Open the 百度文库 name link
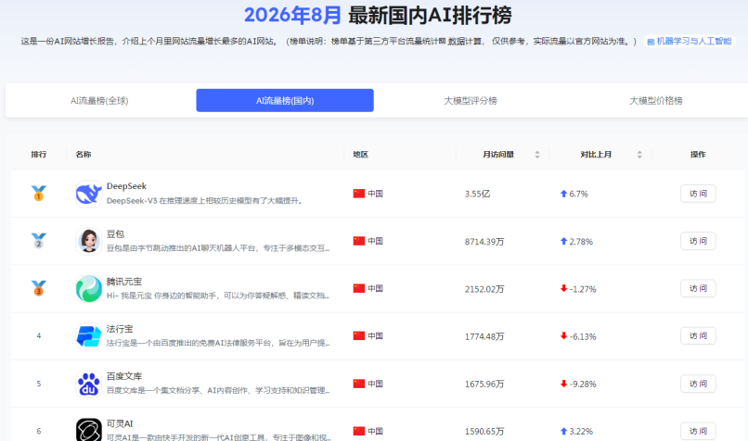The height and width of the screenshot is (441, 748). pyautogui.click(x=124, y=376)
